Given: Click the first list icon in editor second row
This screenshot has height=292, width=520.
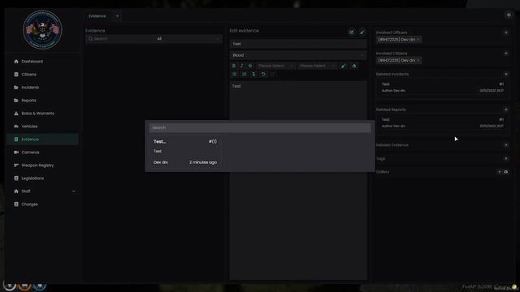Looking at the screenshot, I should [x=234, y=75].
